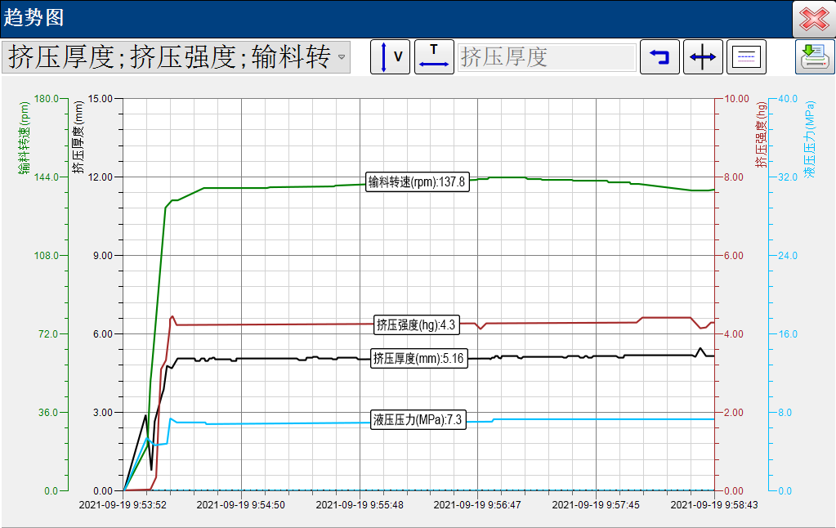The width and height of the screenshot is (836, 528).
Task: Click the 15.00 thickness axis value
Action: point(101,99)
